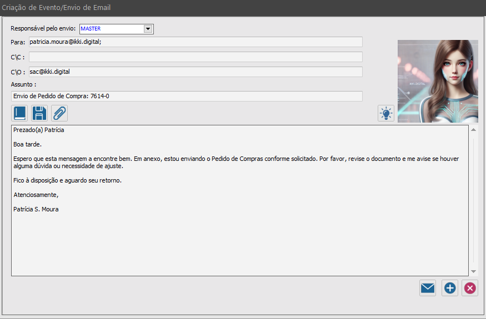This screenshot has height=319, width=486.
Task: Click the 'Fico à disposição e aguardo seu retorno.' line
Action: coord(67,180)
